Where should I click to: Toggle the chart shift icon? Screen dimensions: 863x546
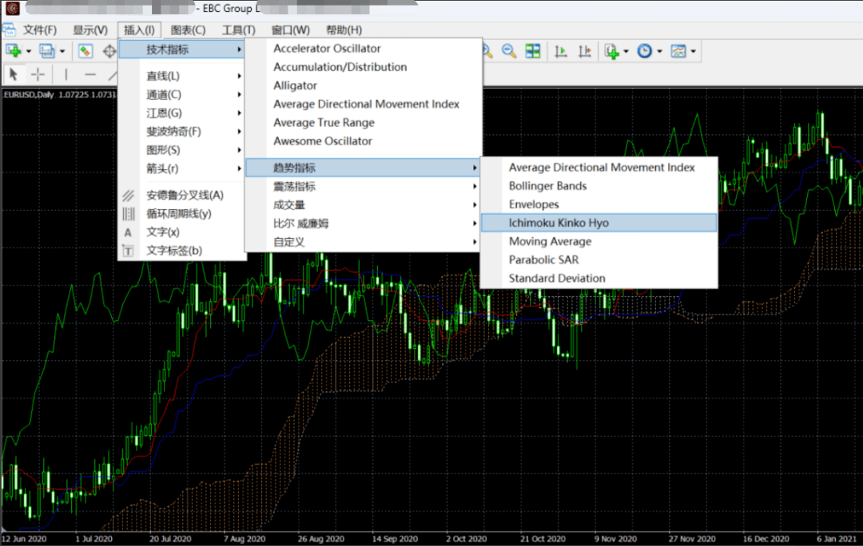(x=584, y=51)
